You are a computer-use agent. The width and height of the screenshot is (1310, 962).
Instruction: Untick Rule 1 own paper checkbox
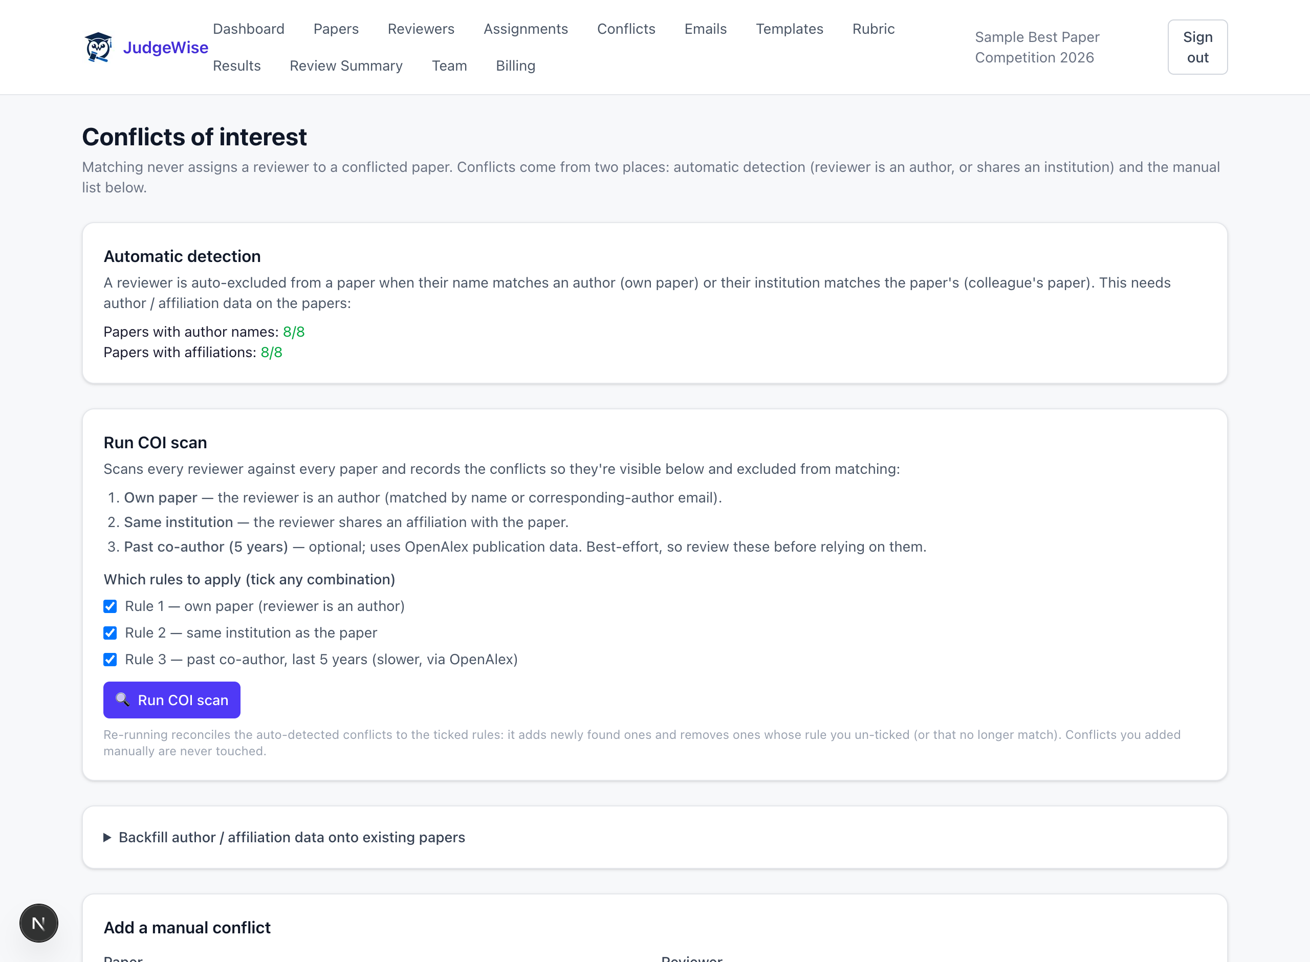click(110, 606)
